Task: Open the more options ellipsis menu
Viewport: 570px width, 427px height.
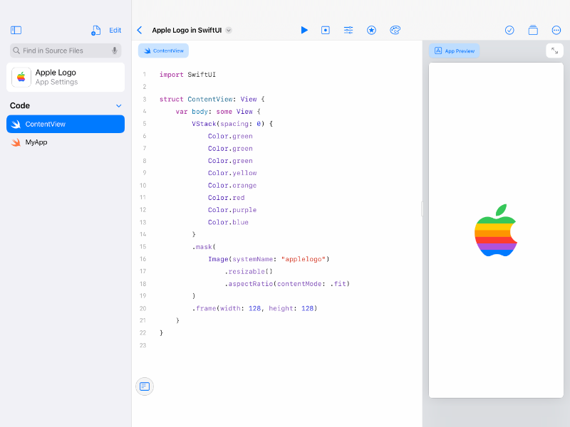Action: (x=556, y=30)
